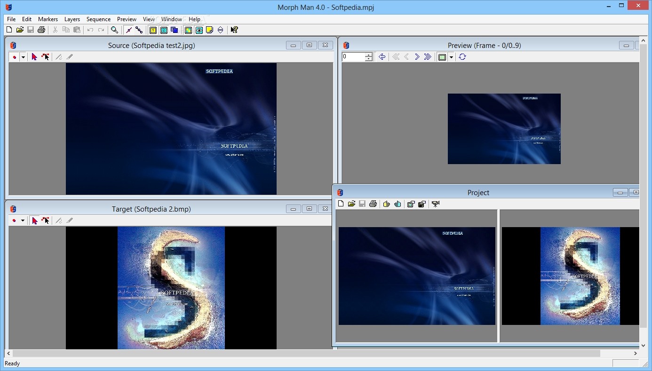Viewport: 652px width, 371px height.
Task: Click the loop refresh icon in Preview
Action: 462,57
